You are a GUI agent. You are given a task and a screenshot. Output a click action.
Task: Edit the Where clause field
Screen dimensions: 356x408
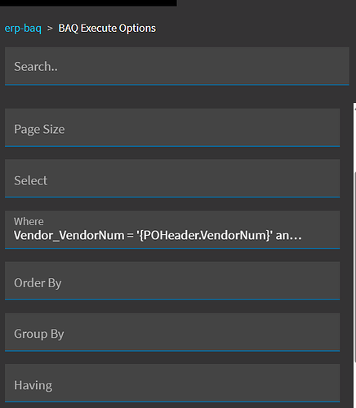[172, 230]
